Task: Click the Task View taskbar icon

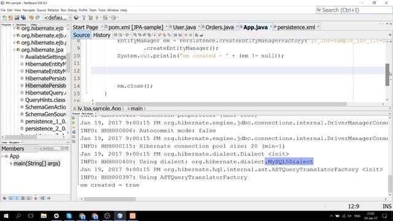Action: [x=31, y=215]
